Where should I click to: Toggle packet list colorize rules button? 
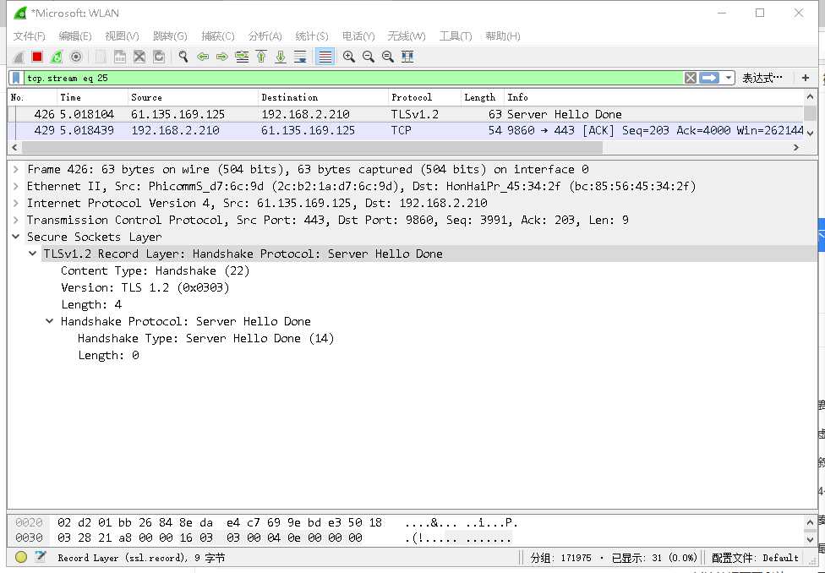[x=325, y=57]
